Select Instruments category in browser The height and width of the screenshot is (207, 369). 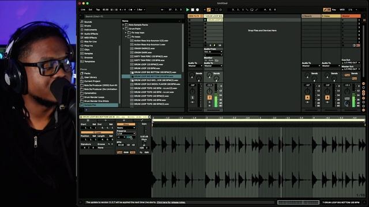click(91, 30)
